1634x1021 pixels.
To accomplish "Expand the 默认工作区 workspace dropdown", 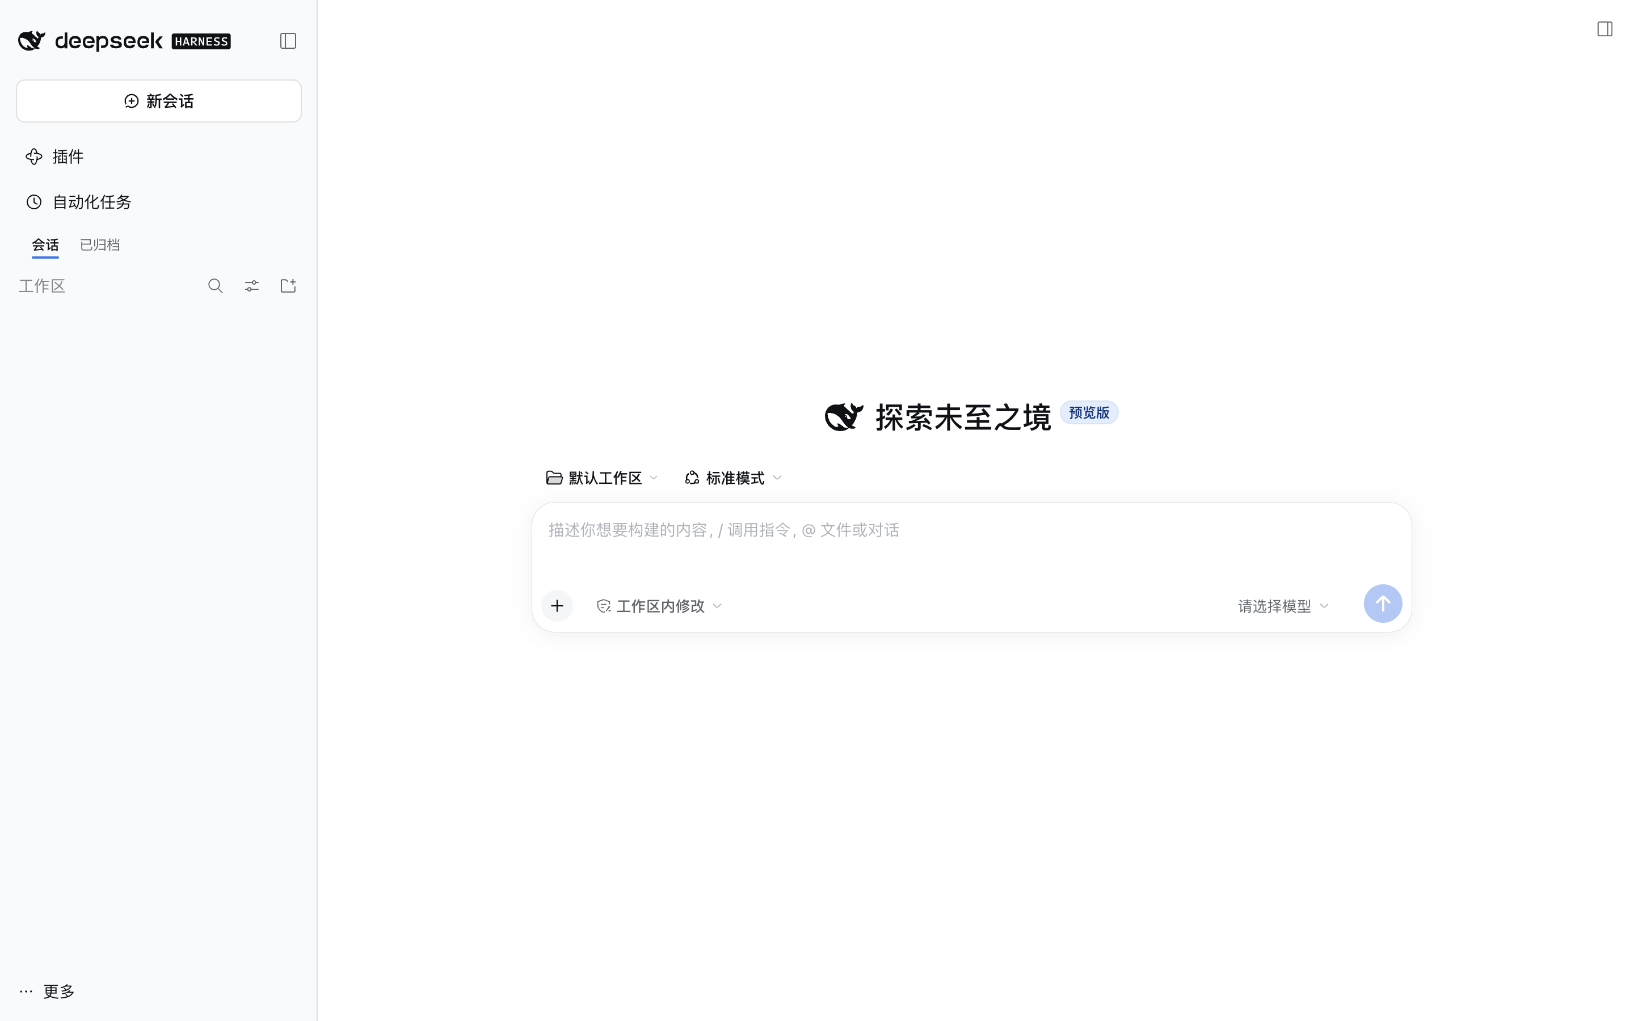I will (x=601, y=478).
